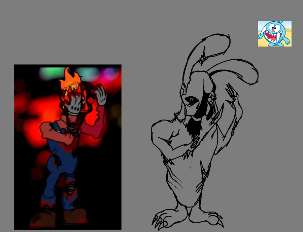Click the flaming-head character reference image
This screenshot has width=303, height=232.
point(68,147)
